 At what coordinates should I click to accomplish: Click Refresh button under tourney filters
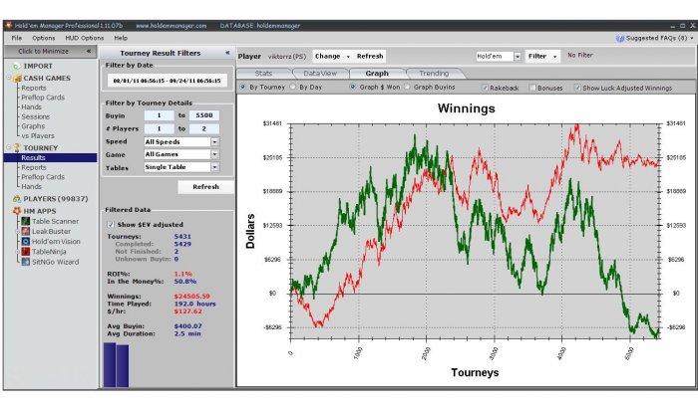coord(205,187)
